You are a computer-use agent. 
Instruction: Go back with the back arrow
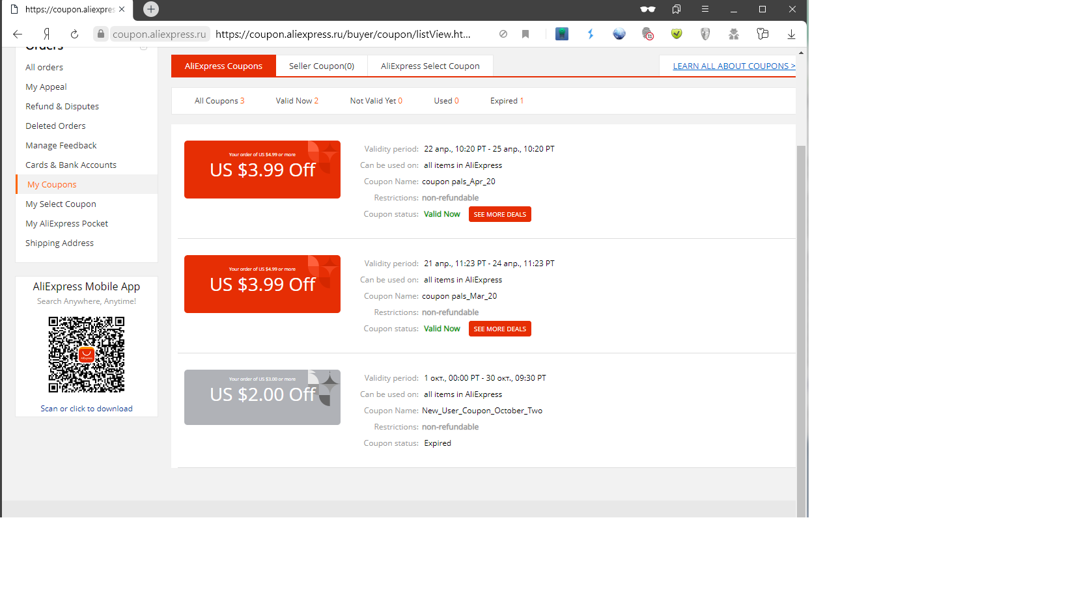click(x=18, y=34)
